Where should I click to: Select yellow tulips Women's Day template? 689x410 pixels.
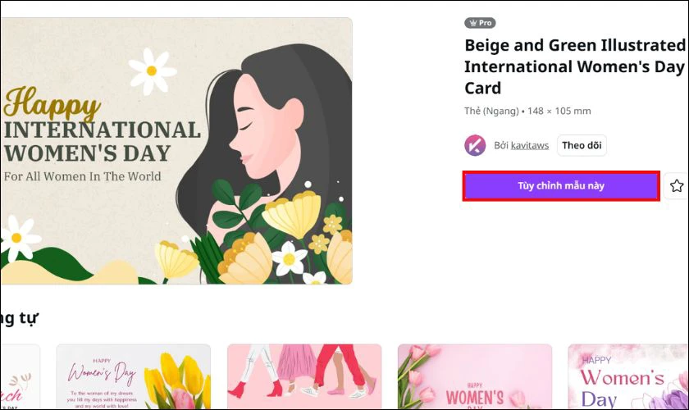pyautogui.click(x=134, y=376)
